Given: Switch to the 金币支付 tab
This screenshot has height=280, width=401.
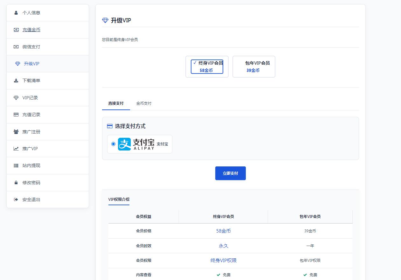Looking at the screenshot, I should (x=144, y=103).
